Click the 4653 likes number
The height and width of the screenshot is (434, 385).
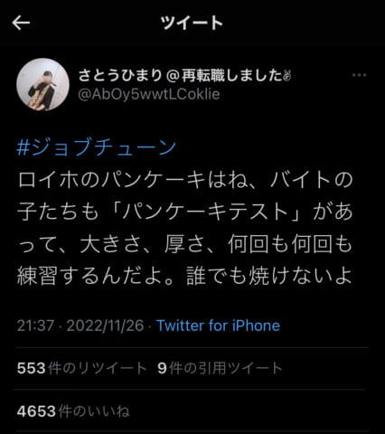coord(36,411)
